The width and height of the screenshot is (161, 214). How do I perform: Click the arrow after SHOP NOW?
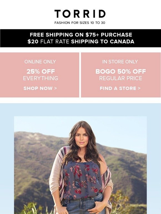click(x=56, y=88)
